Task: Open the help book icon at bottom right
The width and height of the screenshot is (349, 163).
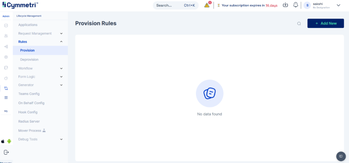Action: coord(341,156)
